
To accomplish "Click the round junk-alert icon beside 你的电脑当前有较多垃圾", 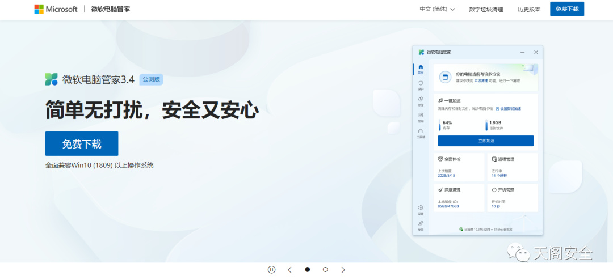I will pos(445,77).
